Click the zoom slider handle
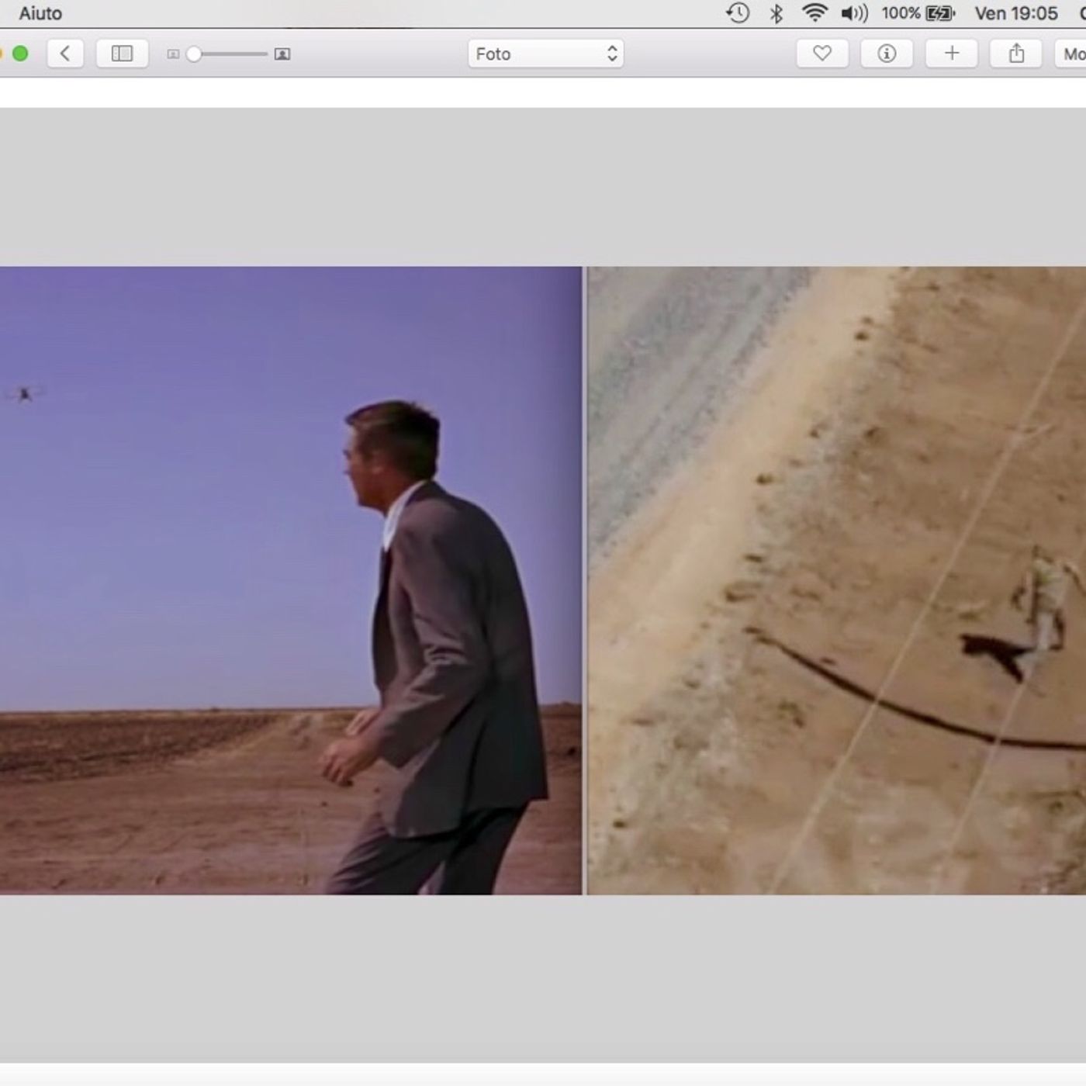 point(195,54)
